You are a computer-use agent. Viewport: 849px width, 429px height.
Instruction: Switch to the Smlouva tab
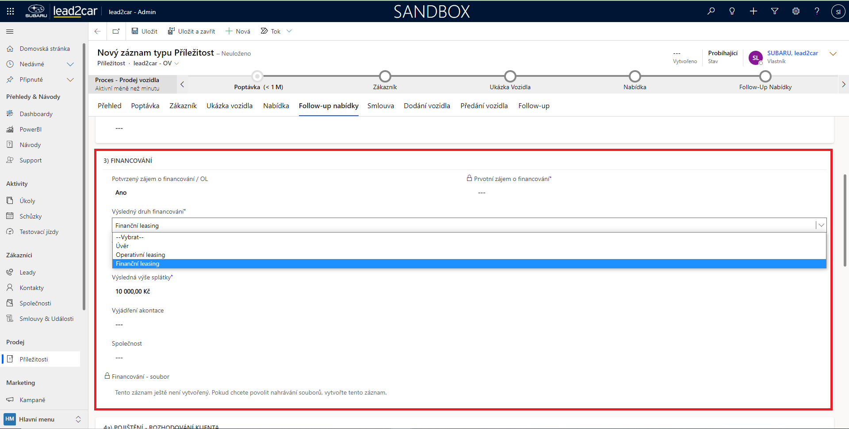tap(380, 106)
